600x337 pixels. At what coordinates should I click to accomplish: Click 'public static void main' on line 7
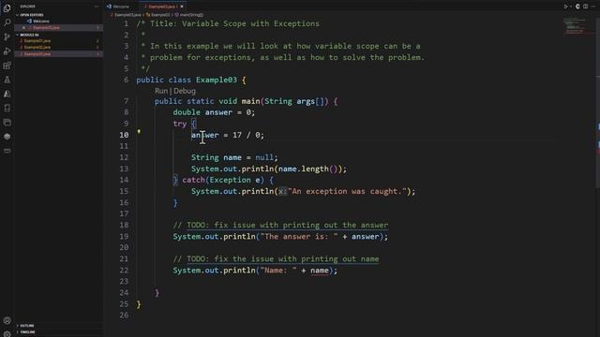pos(207,101)
